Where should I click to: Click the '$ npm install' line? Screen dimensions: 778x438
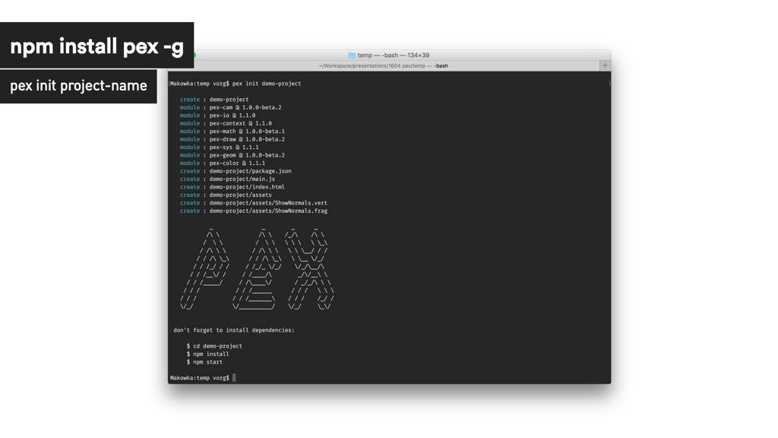tap(208, 354)
